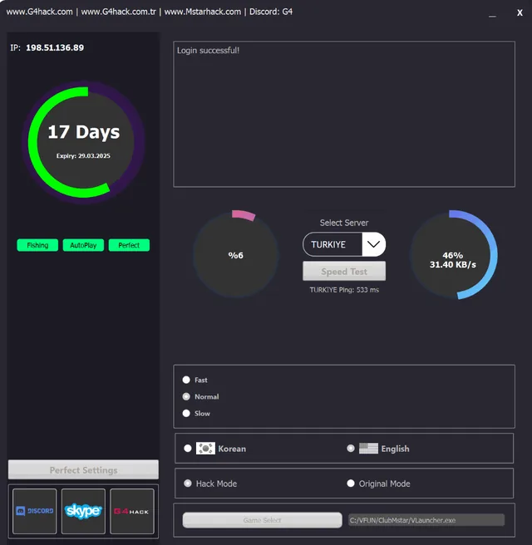Screen dimensions: 532x545
Task: Click the US flag icon
Action: [x=368, y=449]
